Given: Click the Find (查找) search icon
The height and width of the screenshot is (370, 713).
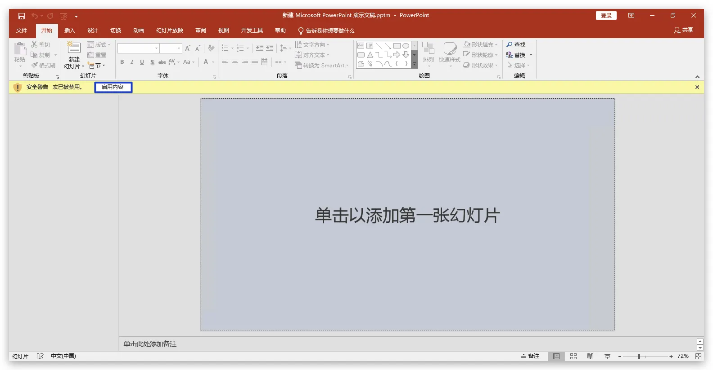Looking at the screenshot, I should tap(510, 44).
